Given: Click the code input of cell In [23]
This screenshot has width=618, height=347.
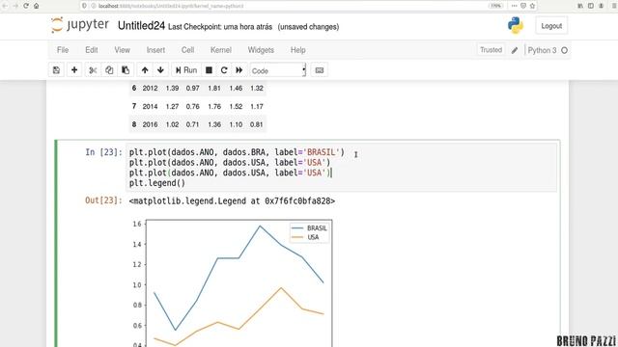Looking at the screenshot, I should (341, 167).
